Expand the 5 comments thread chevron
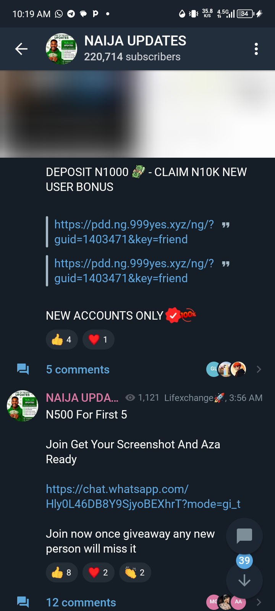275x611 pixels. click(x=259, y=369)
